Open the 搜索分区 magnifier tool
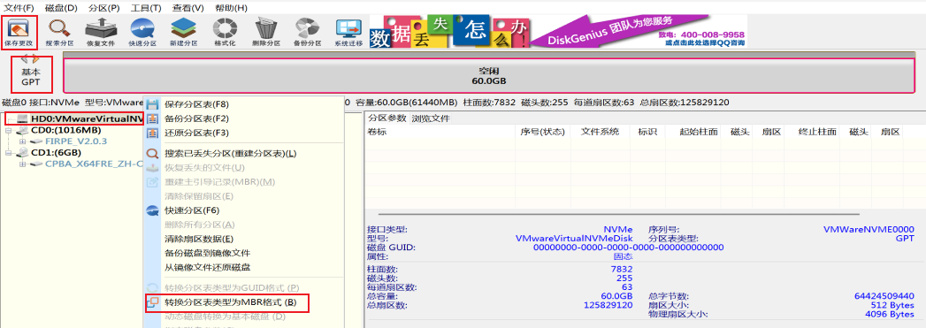The height and width of the screenshot is (328, 926). pos(59,32)
